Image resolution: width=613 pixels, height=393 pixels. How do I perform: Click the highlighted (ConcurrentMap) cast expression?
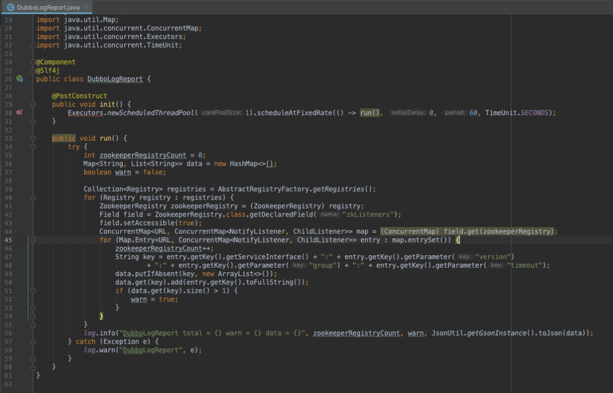(x=467, y=231)
